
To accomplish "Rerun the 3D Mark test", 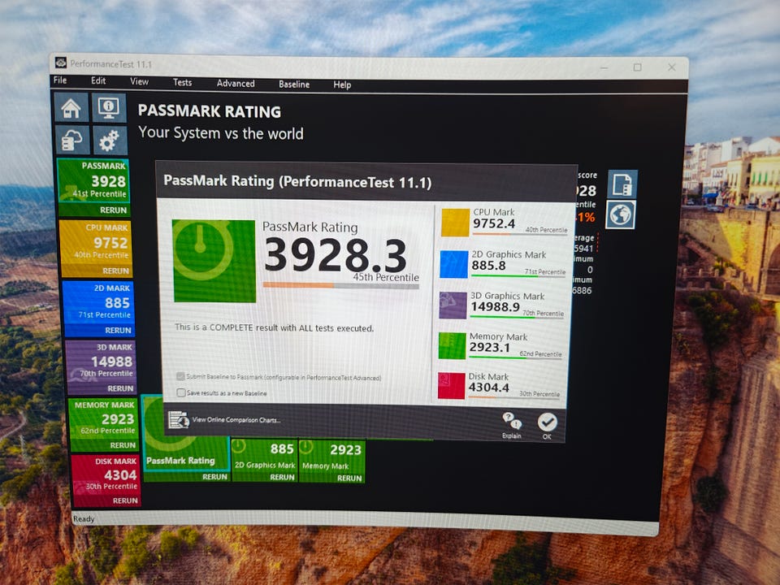I will pos(120,388).
